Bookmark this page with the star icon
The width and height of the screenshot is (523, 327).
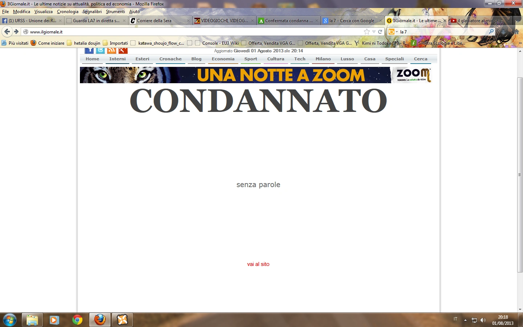(x=367, y=32)
